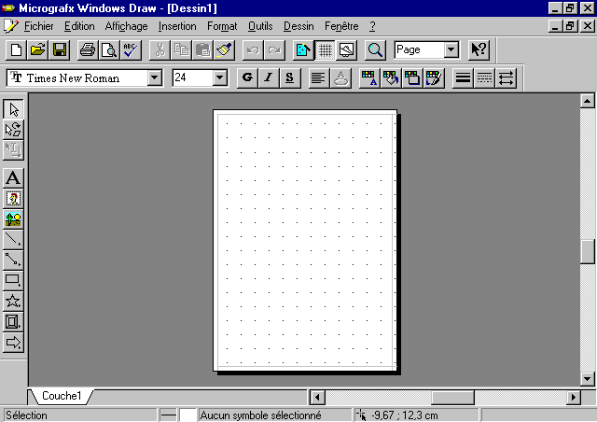Toggle italic (I) formatting
The width and height of the screenshot is (597, 422).
click(269, 78)
